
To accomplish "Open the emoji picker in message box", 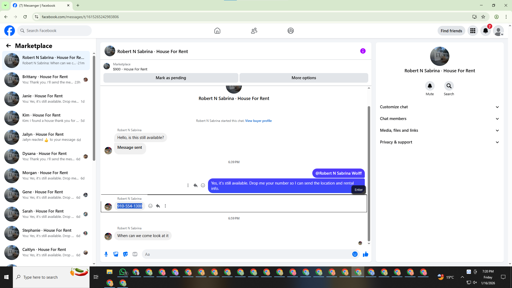I will click(355, 254).
